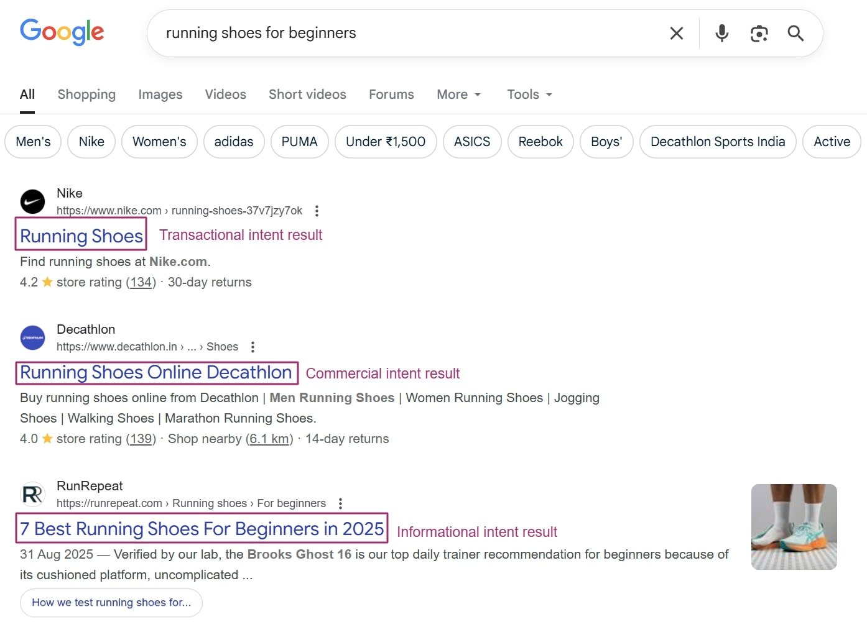Open the three-dot menu for Decathlon result

[x=253, y=347]
